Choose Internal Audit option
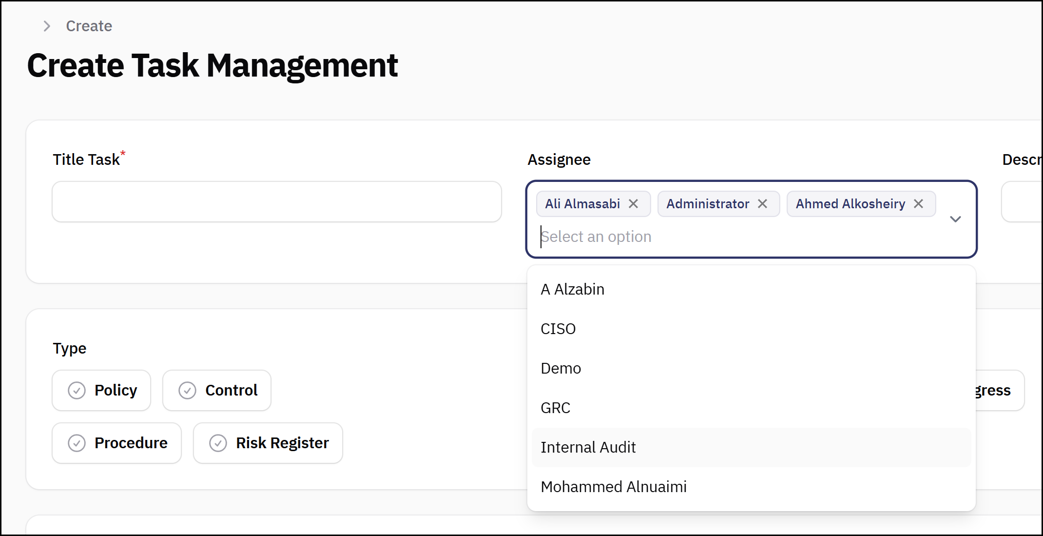 [752, 447]
